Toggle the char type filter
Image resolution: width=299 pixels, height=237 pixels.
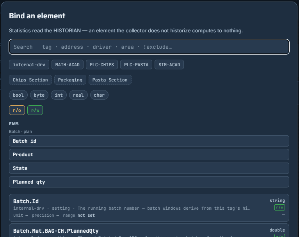(99, 95)
